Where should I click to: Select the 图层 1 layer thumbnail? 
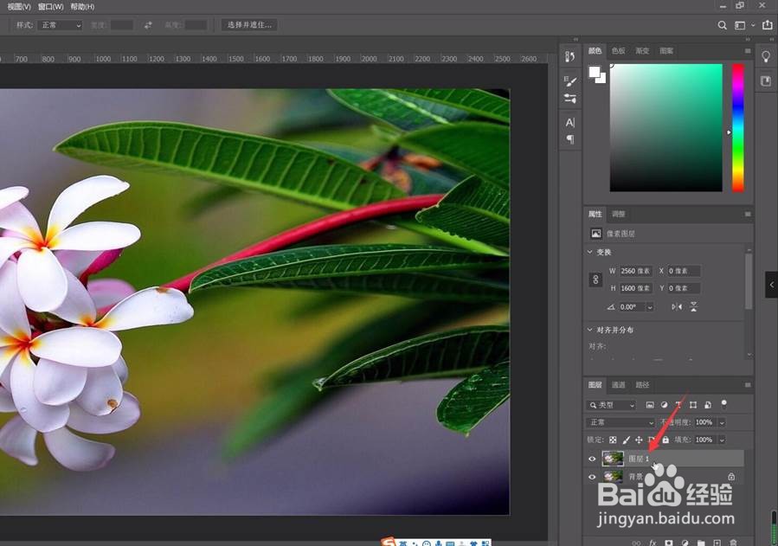tap(613, 459)
